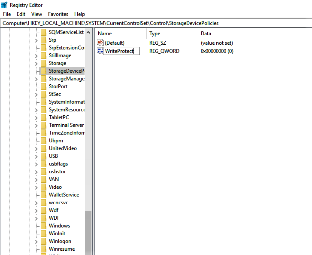Expand the wcncsvc key
This screenshot has width=312, height=255.
[36, 203]
